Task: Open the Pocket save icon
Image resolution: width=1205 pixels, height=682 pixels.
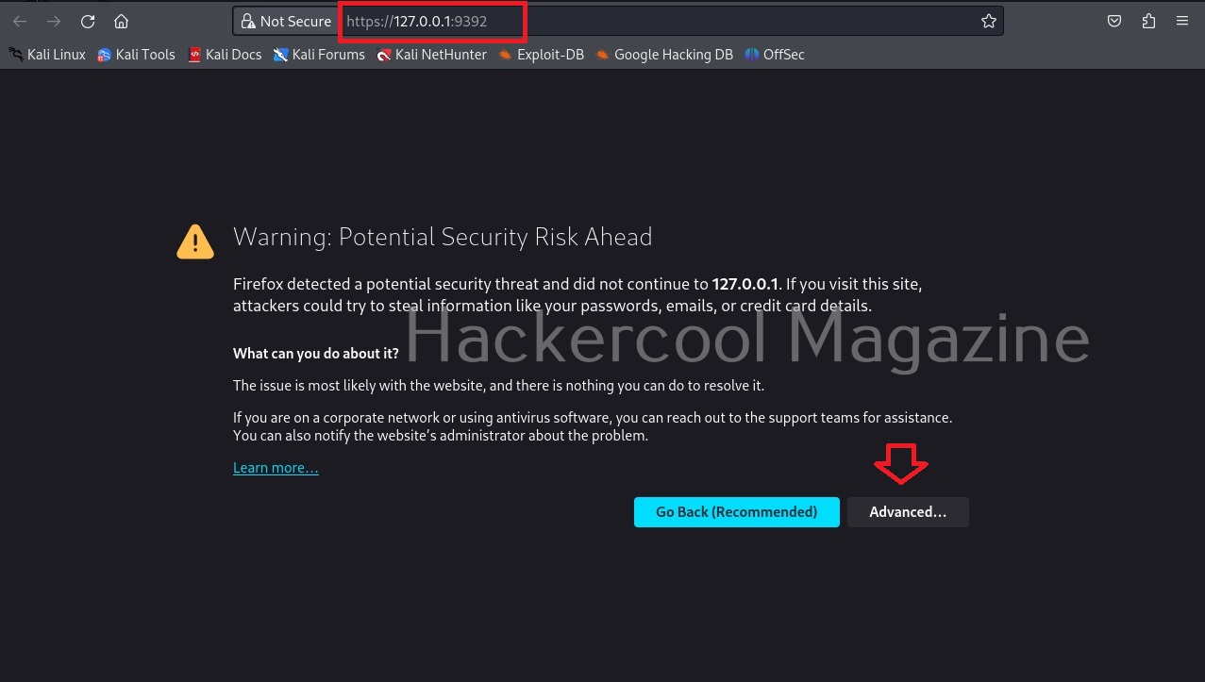Action: click(1114, 21)
